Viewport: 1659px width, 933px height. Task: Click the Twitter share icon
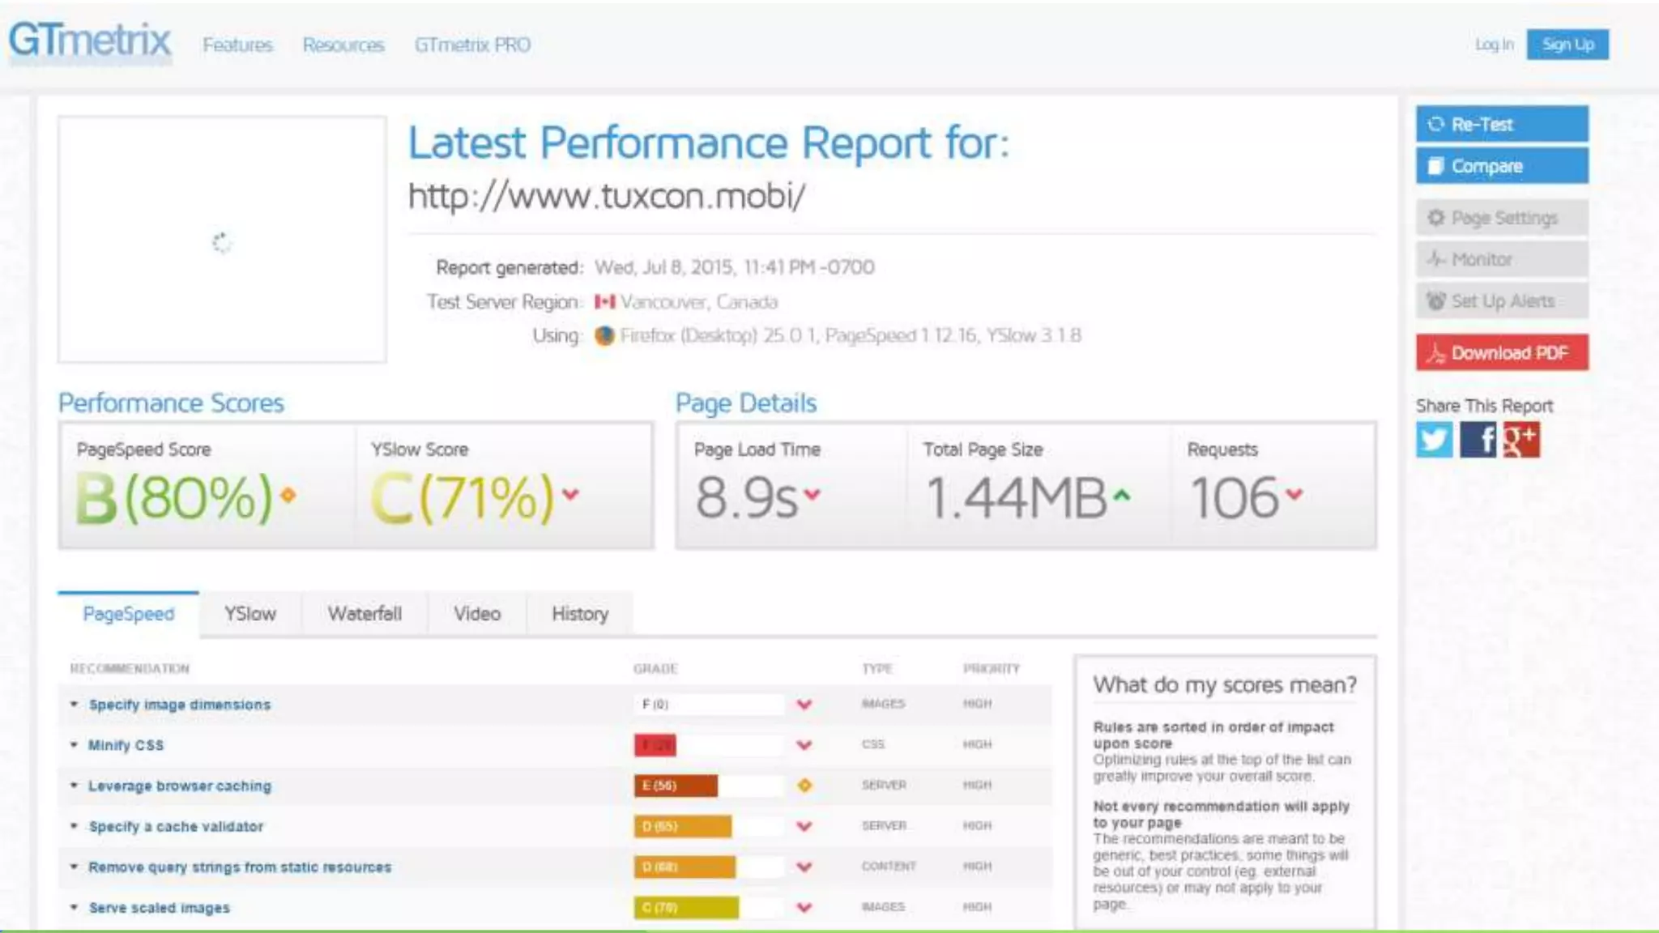tap(1434, 440)
